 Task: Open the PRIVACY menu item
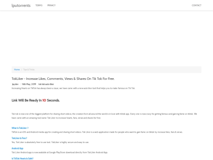[51, 5]
